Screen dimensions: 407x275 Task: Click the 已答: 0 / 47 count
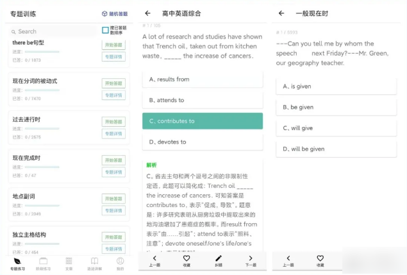(24, 176)
